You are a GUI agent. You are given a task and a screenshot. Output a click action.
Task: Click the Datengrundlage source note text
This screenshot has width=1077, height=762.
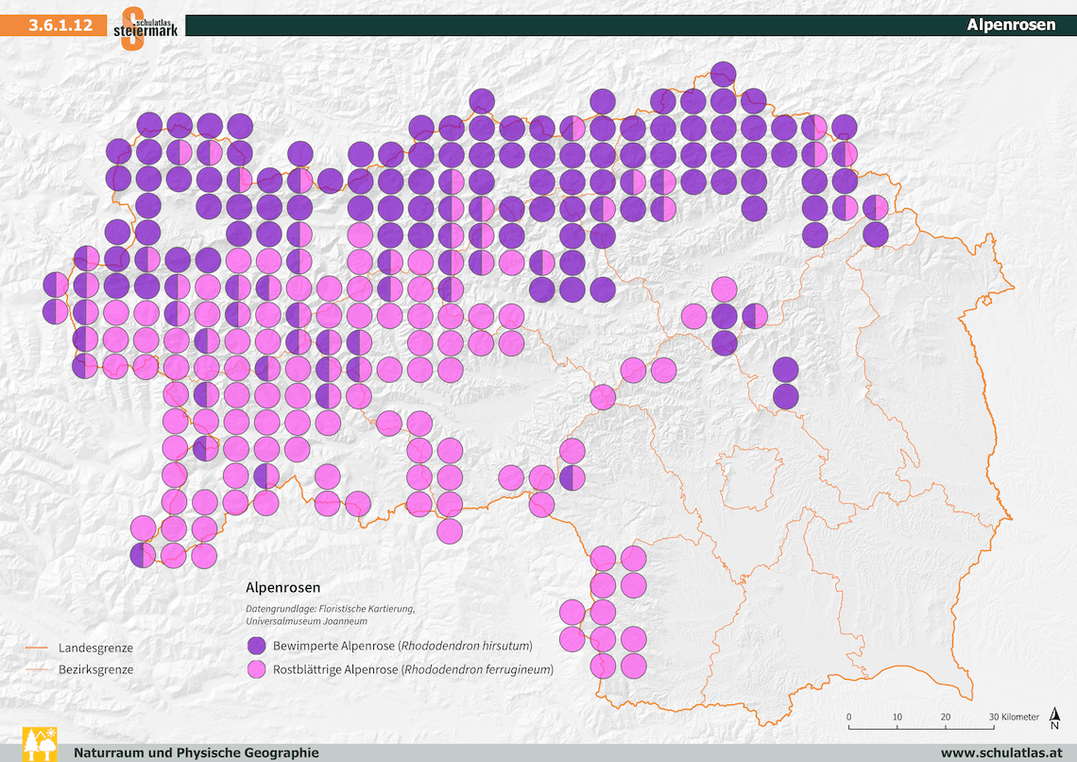pos(330,615)
